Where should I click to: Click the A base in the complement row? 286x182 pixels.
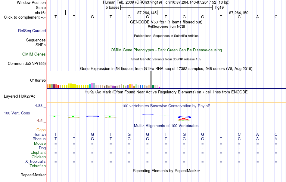257,17
